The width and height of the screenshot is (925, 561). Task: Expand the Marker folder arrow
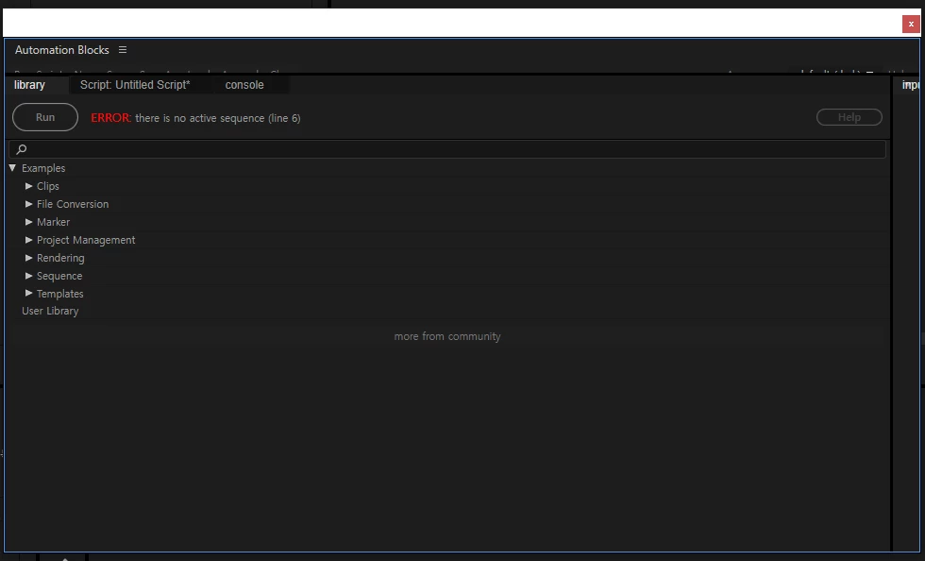pos(28,222)
